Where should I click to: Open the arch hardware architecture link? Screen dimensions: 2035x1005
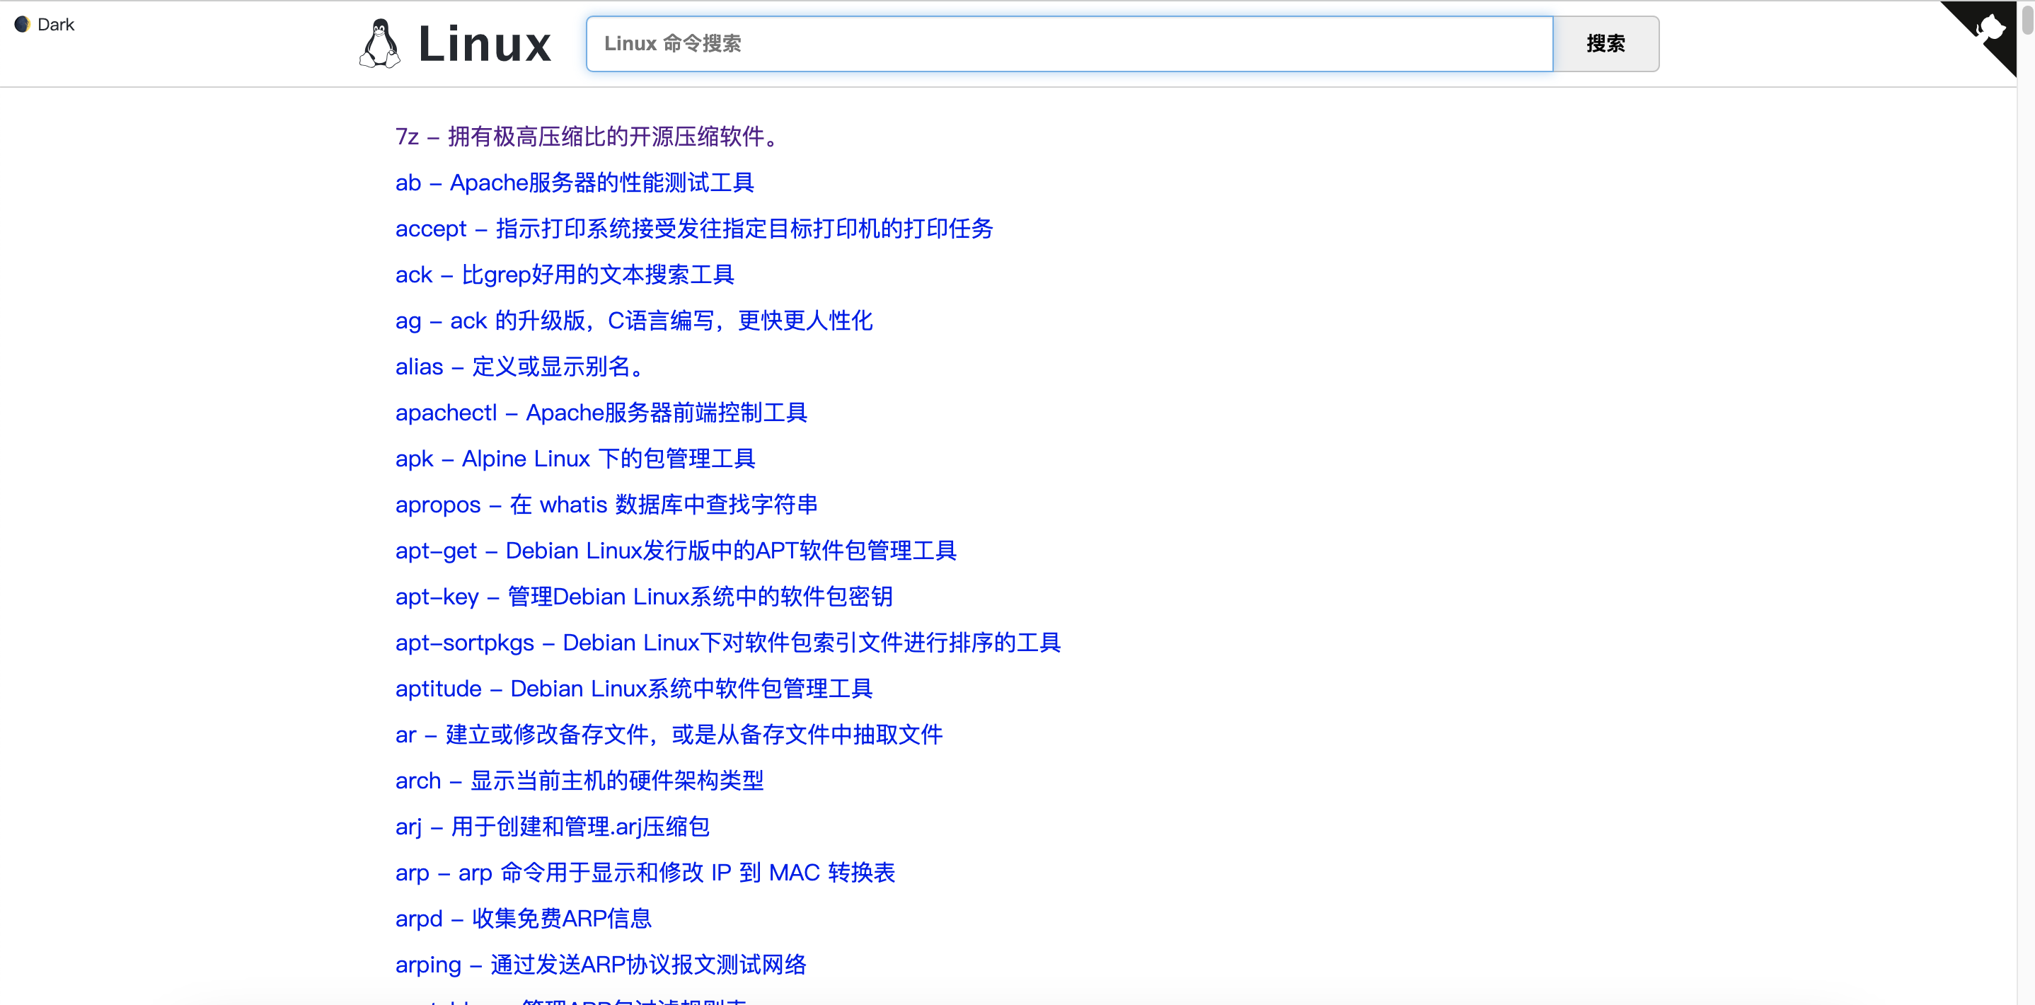coord(579,780)
